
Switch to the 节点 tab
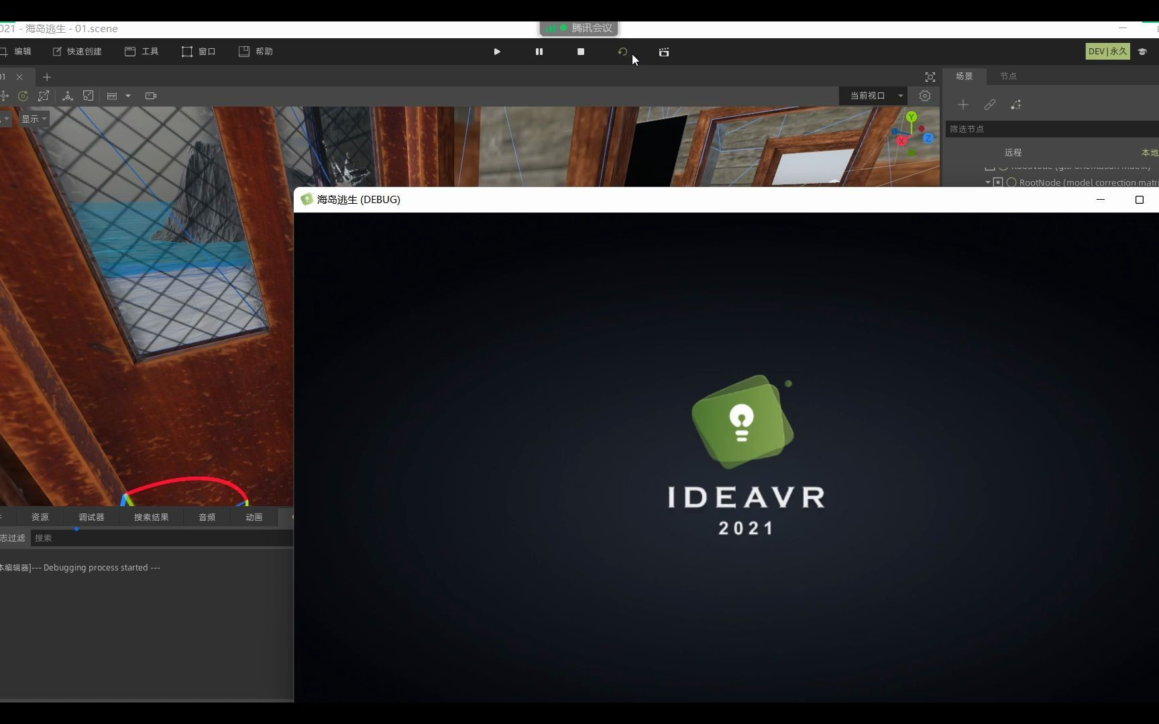(x=1008, y=76)
